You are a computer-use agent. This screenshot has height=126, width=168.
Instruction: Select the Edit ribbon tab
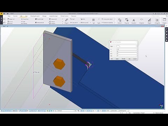click(21, 16)
